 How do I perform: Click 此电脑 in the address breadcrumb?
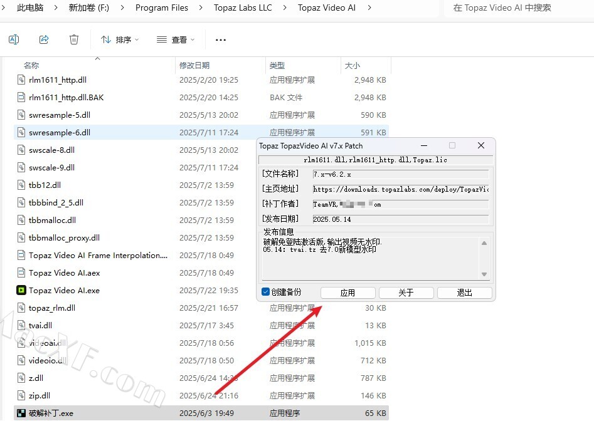point(30,8)
